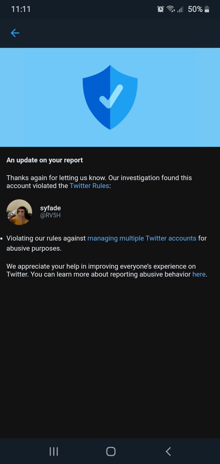Tap the @RV5H handle
The height and width of the screenshot is (464, 220).
coord(50,216)
